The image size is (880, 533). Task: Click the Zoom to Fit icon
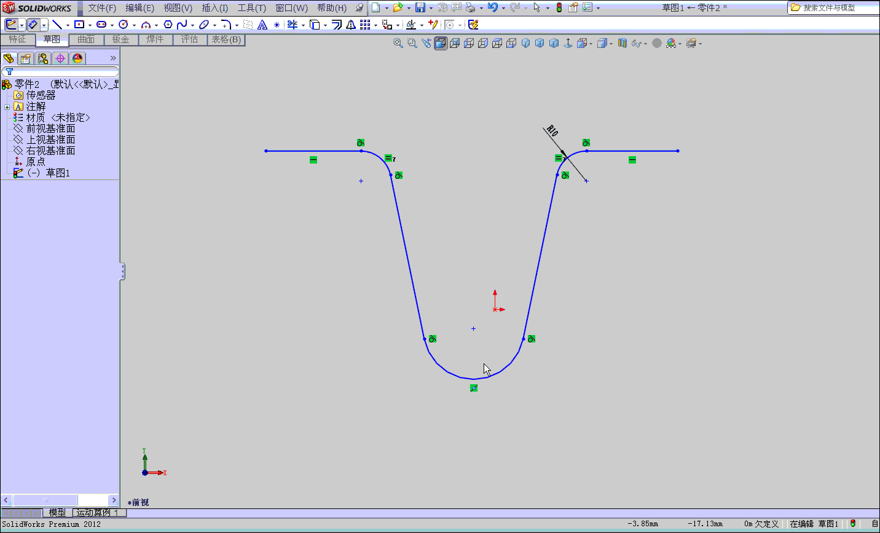pos(398,43)
